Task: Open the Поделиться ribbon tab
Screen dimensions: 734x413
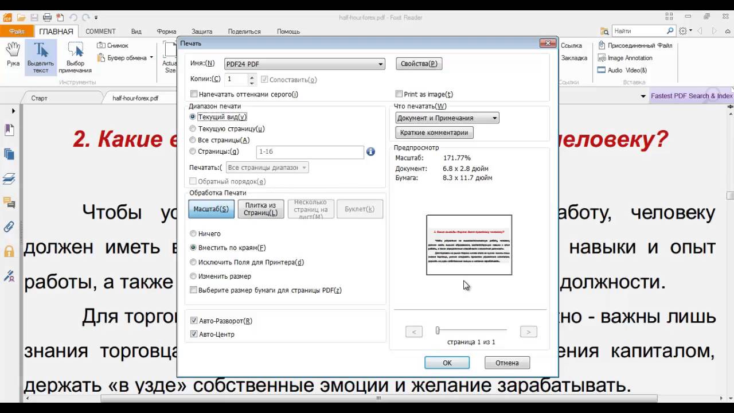Action: (x=244, y=32)
